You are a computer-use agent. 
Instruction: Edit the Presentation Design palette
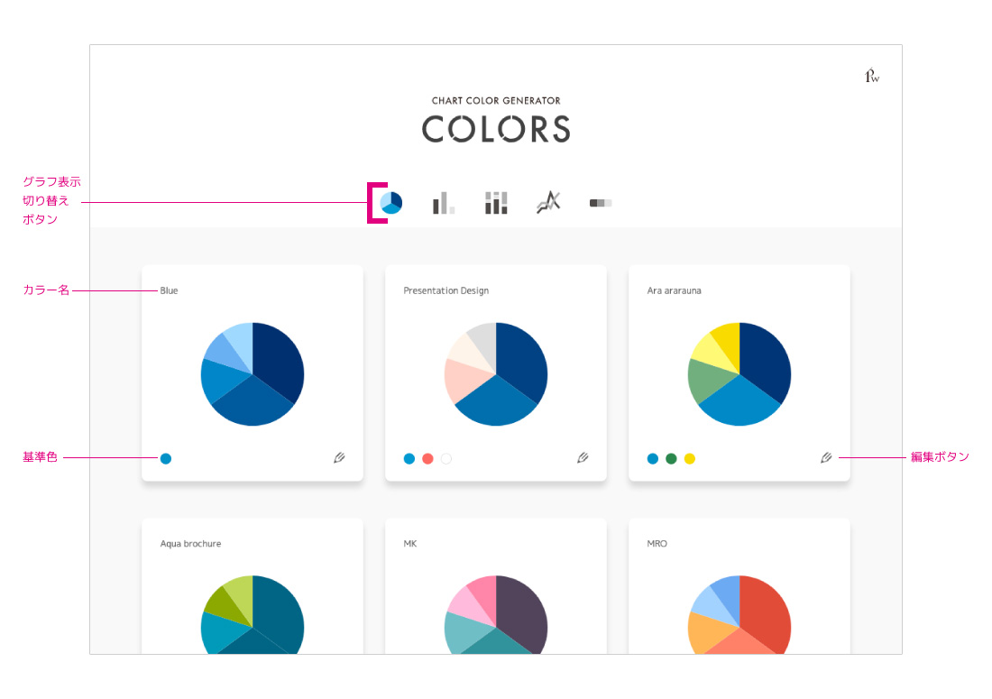583,457
